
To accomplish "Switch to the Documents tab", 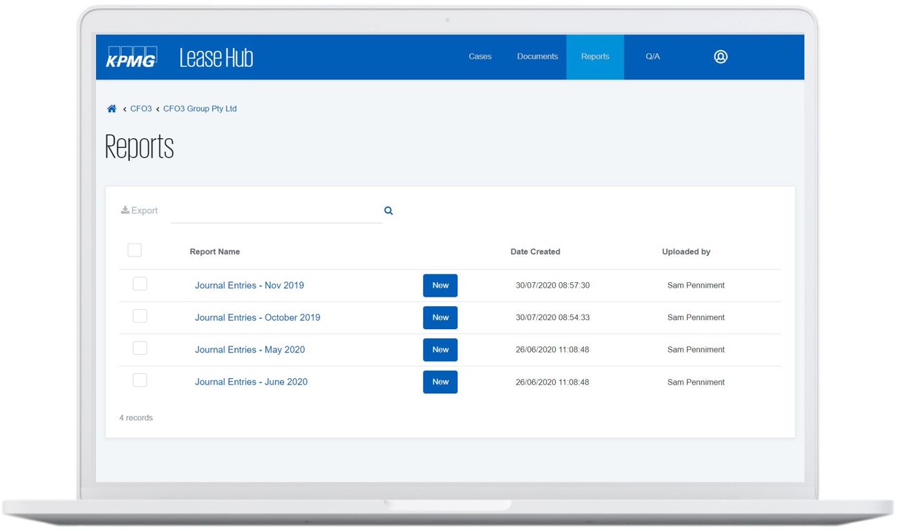I will 537,57.
